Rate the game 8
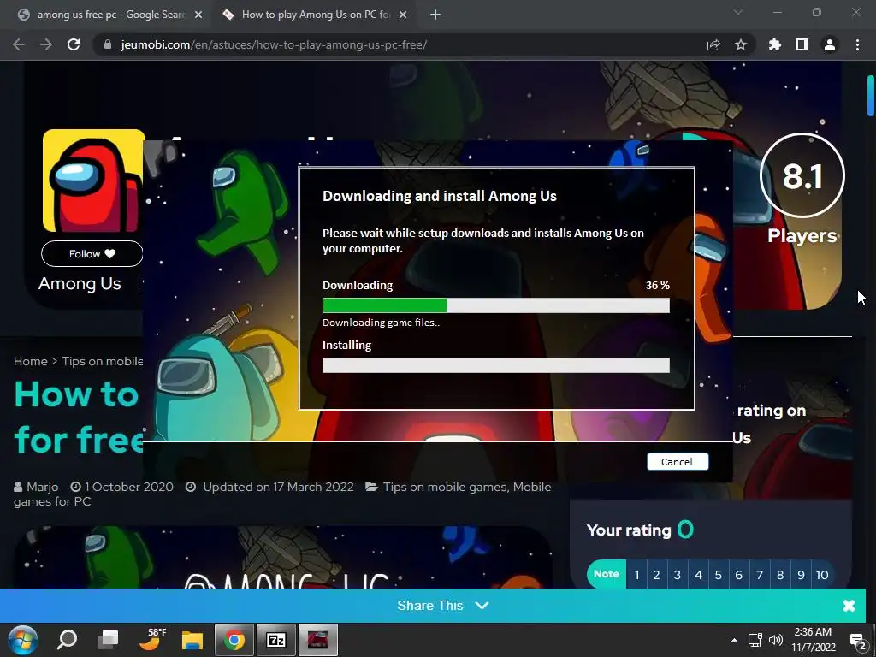Image resolution: width=876 pixels, height=657 pixels. (x=780, y=574)
